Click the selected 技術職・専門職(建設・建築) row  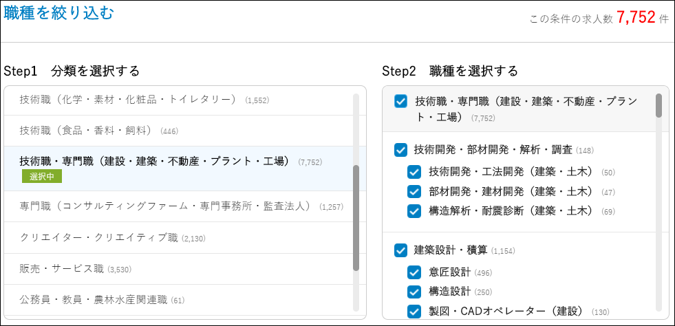[152, 162]
